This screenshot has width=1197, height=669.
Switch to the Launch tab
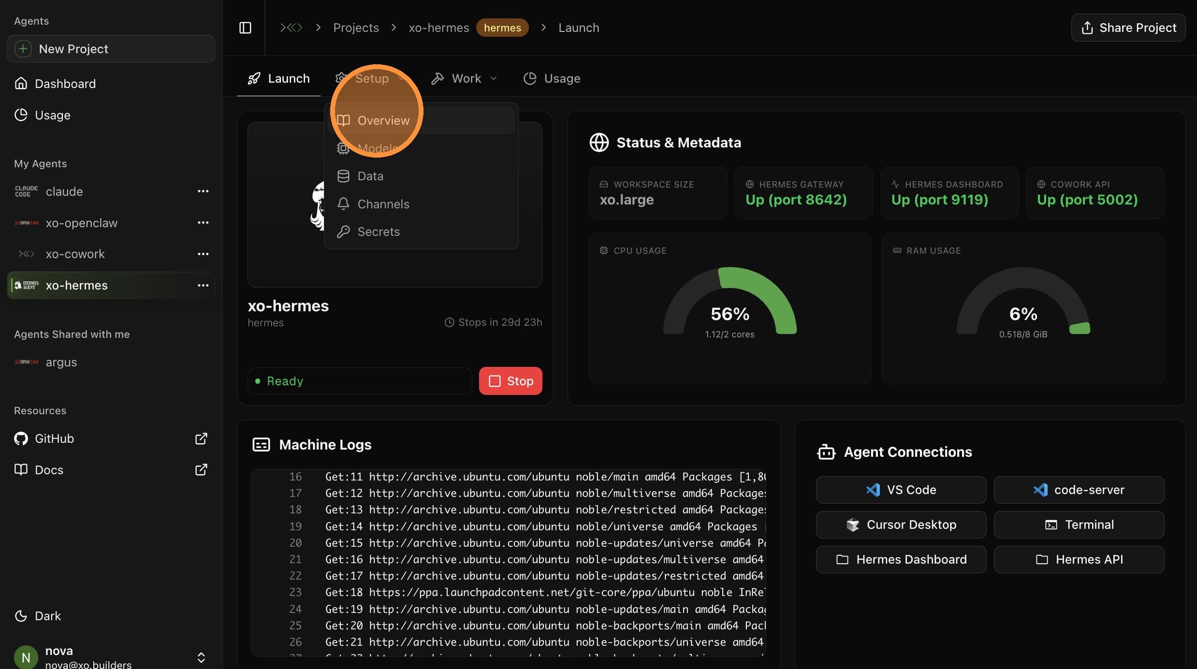click(278, 78)
